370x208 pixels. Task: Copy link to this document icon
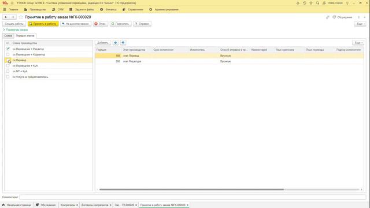pos(328,17)
